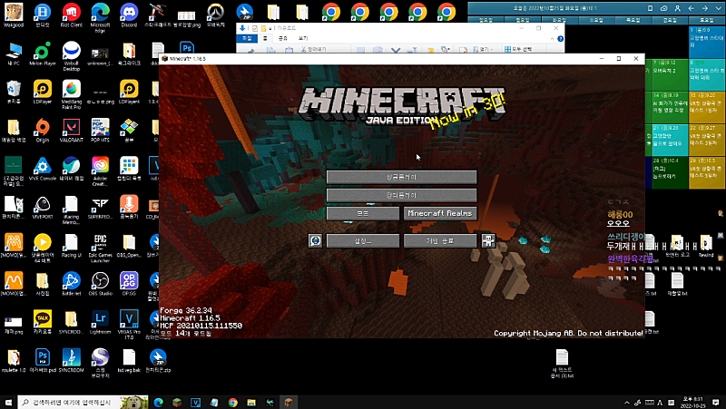This screenshot has height=409, width=726.
Task: Click Cut in Explorer ribbon
Action: click(313, 49)
